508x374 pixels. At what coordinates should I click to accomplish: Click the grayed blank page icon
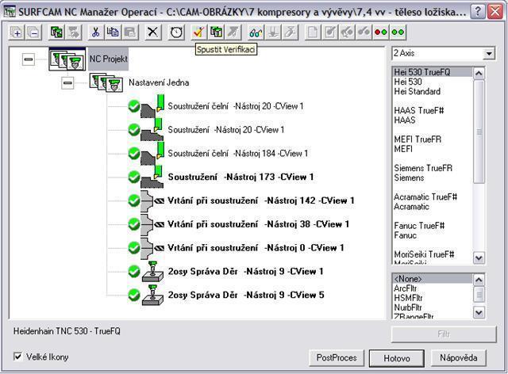pyautogui.click(x=313, y=32)
